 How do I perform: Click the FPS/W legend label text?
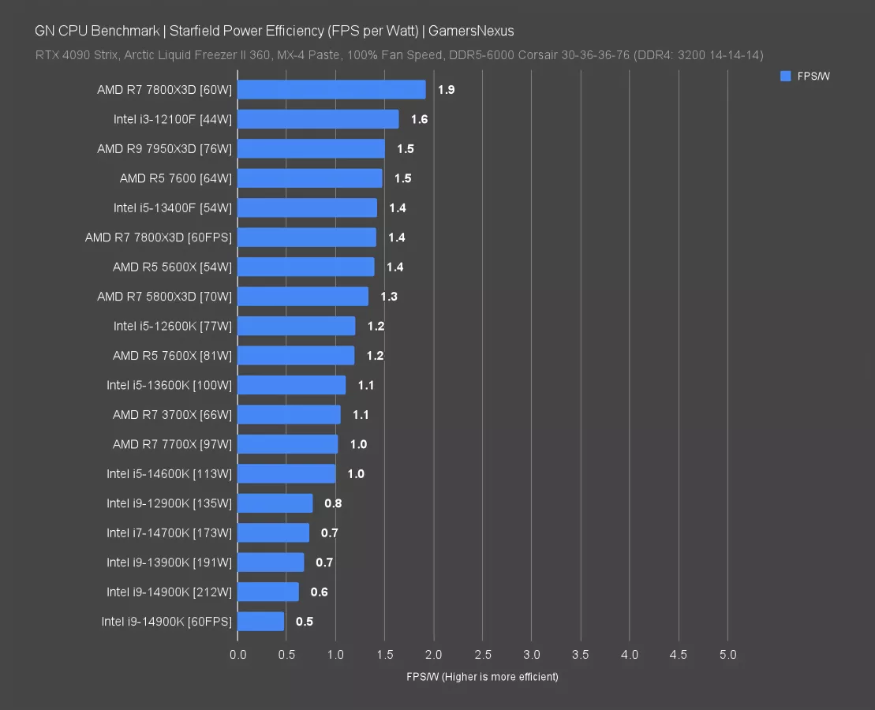812,76
